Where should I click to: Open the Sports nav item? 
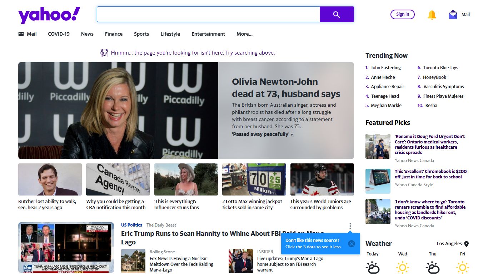coord(141,34)
